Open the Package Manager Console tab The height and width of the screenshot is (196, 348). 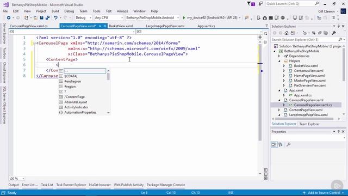pos(165,185)
